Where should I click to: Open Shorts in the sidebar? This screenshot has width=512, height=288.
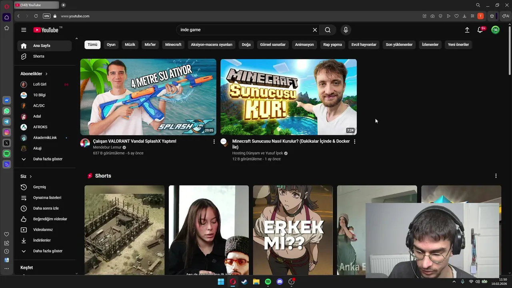coord(44,56)
